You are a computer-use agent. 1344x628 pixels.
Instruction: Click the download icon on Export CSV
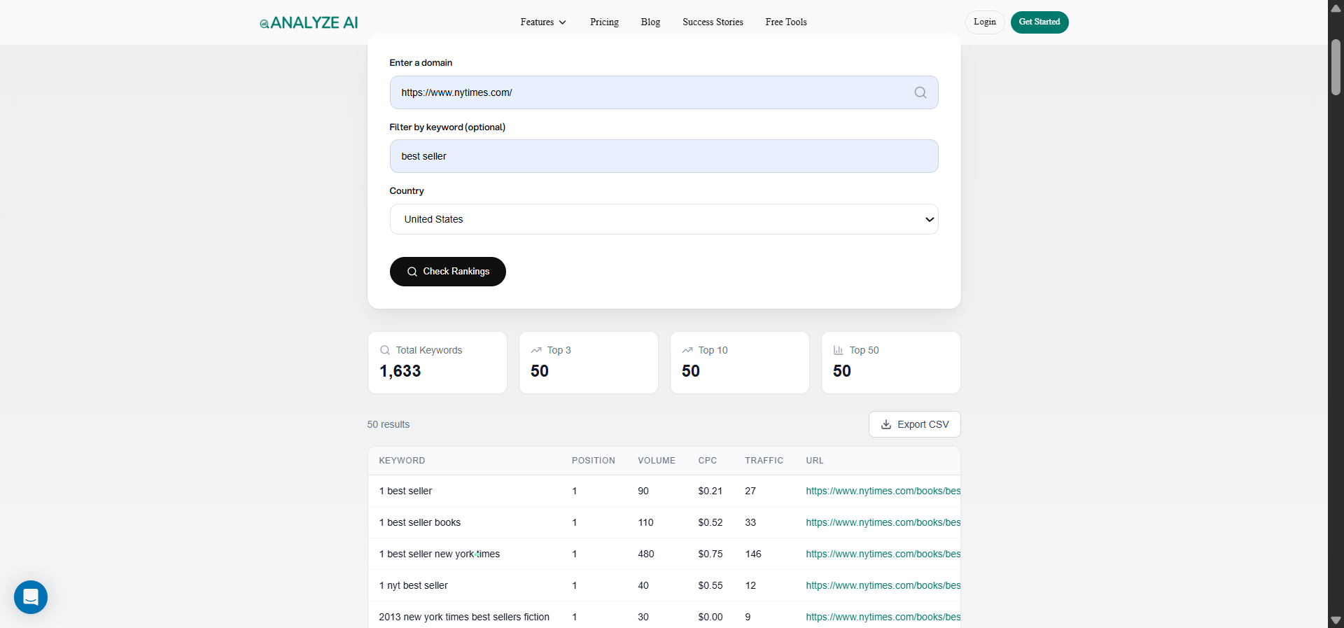coord(885,424)
